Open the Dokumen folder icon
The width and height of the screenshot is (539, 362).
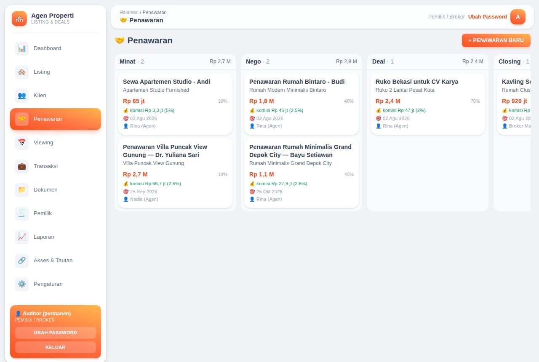click(22, 190)
